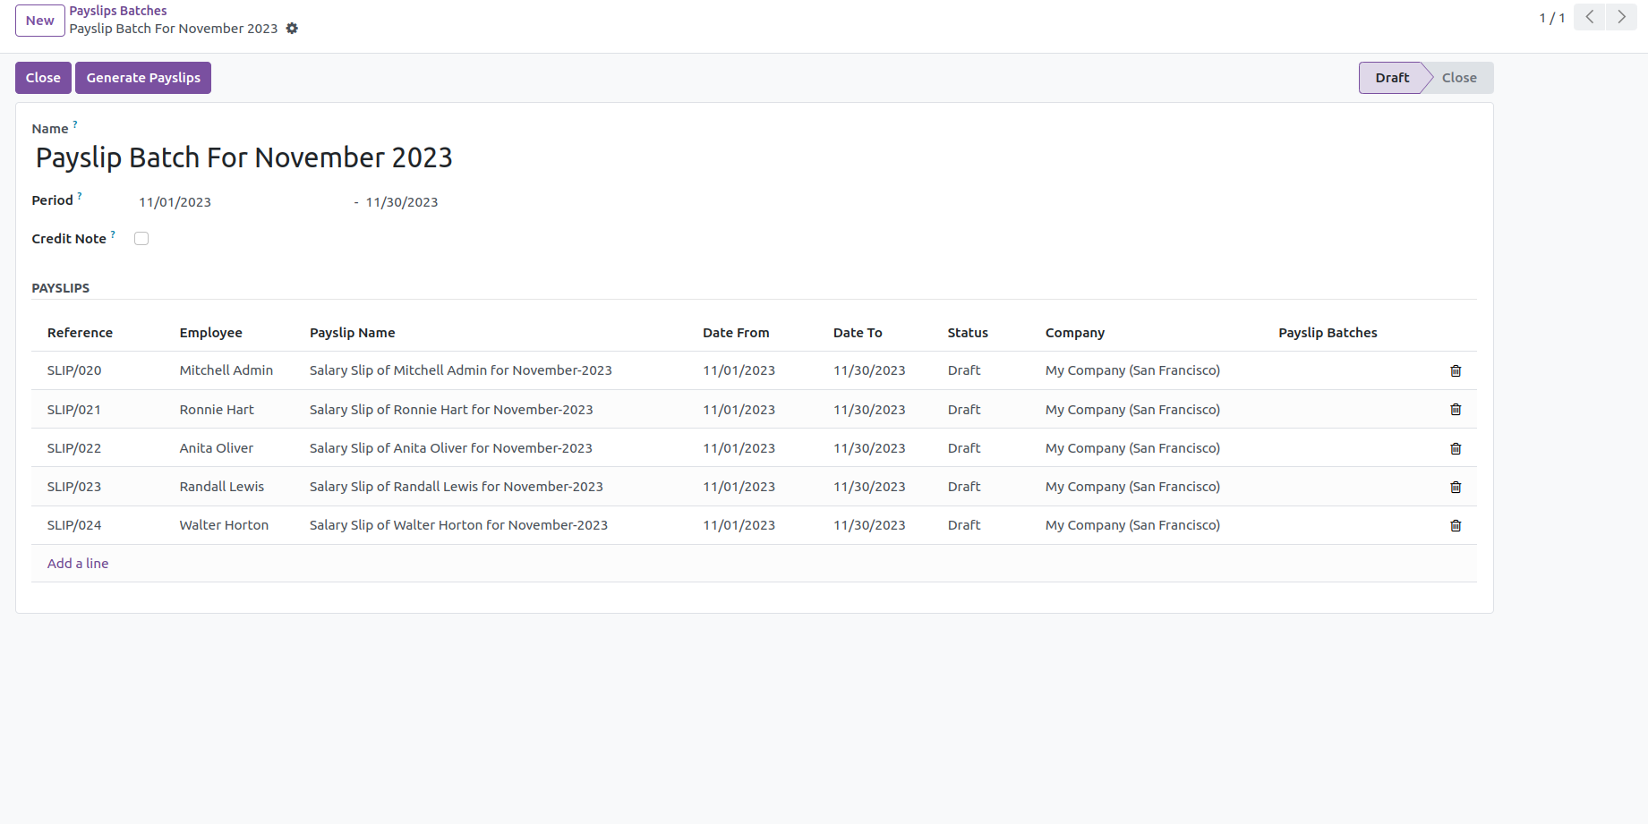Viewport: 1648px width, 824px height.
Task: Go to the previous record arrow
Action: tap(1590, 17)
